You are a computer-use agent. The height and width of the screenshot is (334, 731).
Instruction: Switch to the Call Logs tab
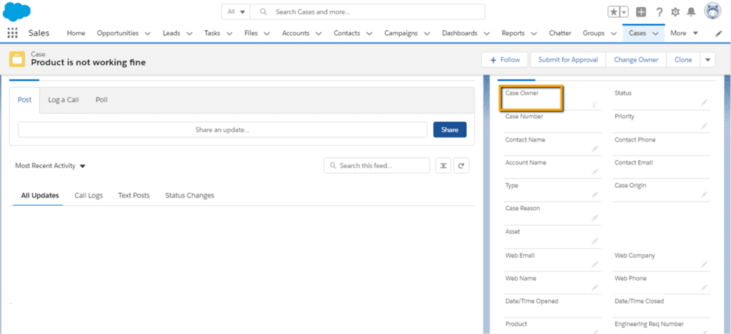[x=89, y=195]
